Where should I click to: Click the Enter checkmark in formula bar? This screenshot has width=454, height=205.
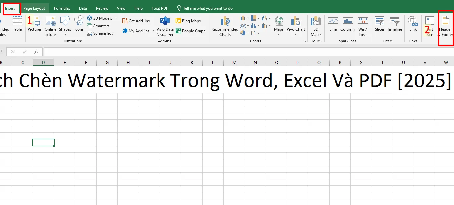point(24,52)
